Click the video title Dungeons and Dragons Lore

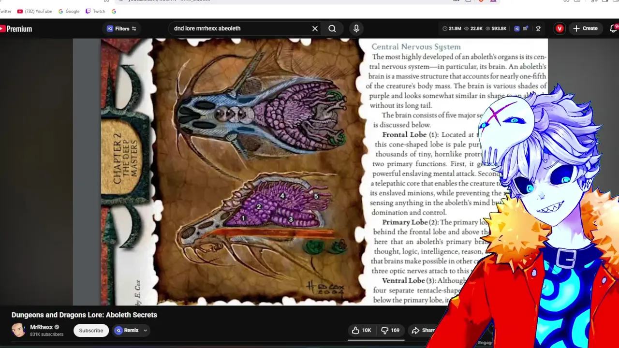pyautogui.click(x=84, y=315)
